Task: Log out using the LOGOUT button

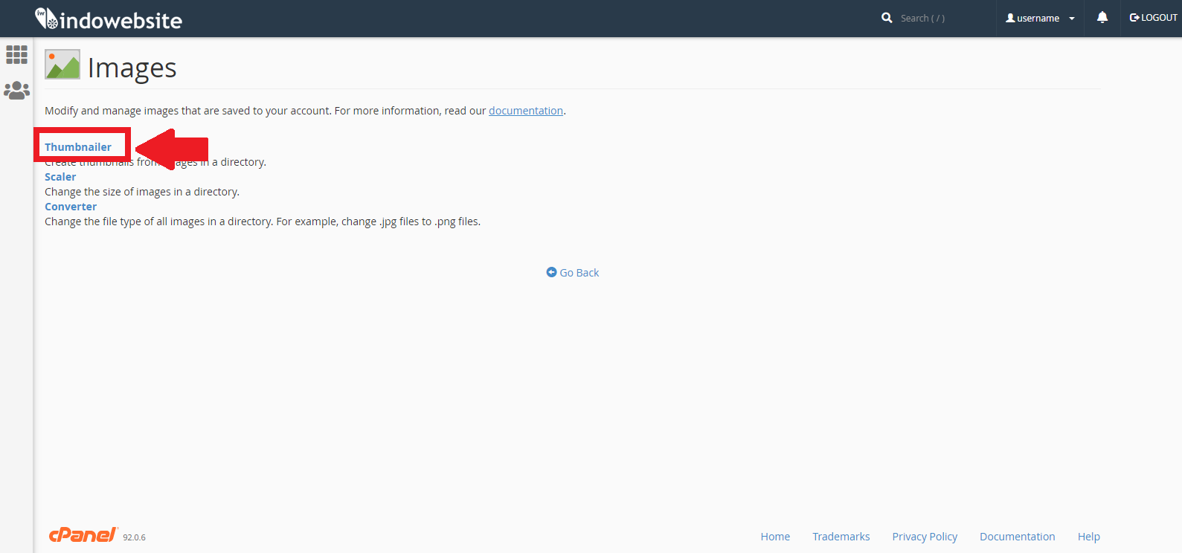Action: click(1153, 18)
